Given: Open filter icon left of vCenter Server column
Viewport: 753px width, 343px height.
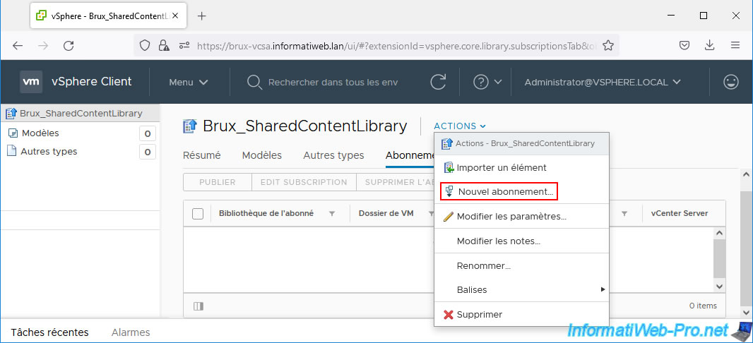Looking at the screenshot, I should click(624, 213).
